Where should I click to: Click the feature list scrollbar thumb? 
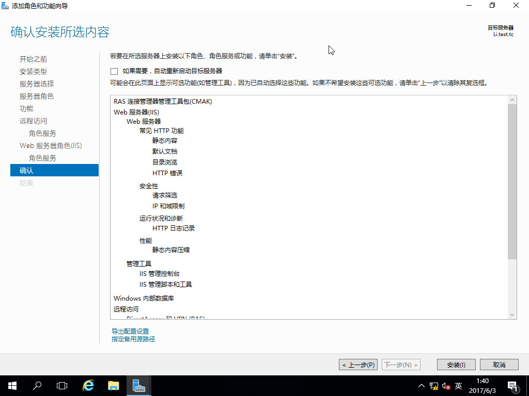[x=512, y=182]
